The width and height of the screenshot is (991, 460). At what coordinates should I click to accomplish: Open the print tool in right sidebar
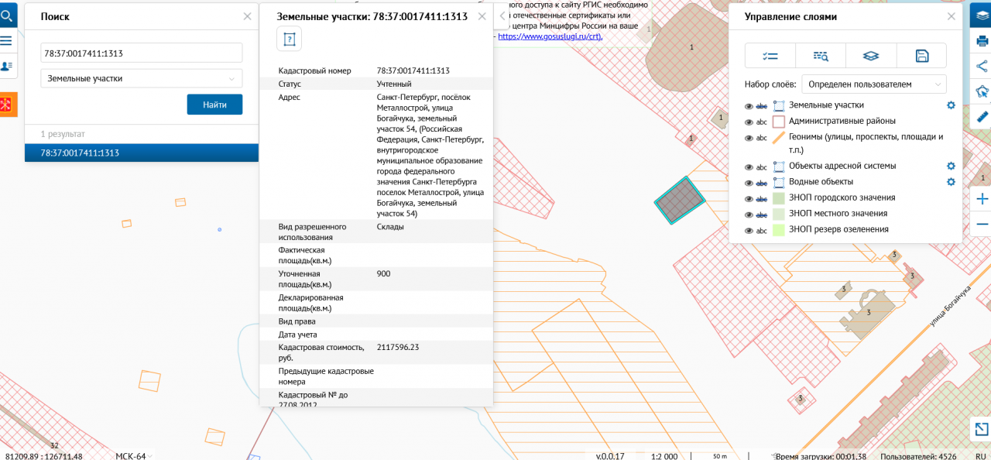[982, 40]
